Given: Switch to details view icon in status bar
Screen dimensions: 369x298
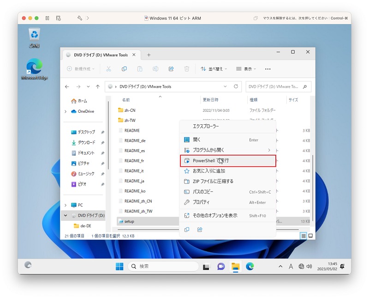Looking at the screenshot, I should 304,236.
